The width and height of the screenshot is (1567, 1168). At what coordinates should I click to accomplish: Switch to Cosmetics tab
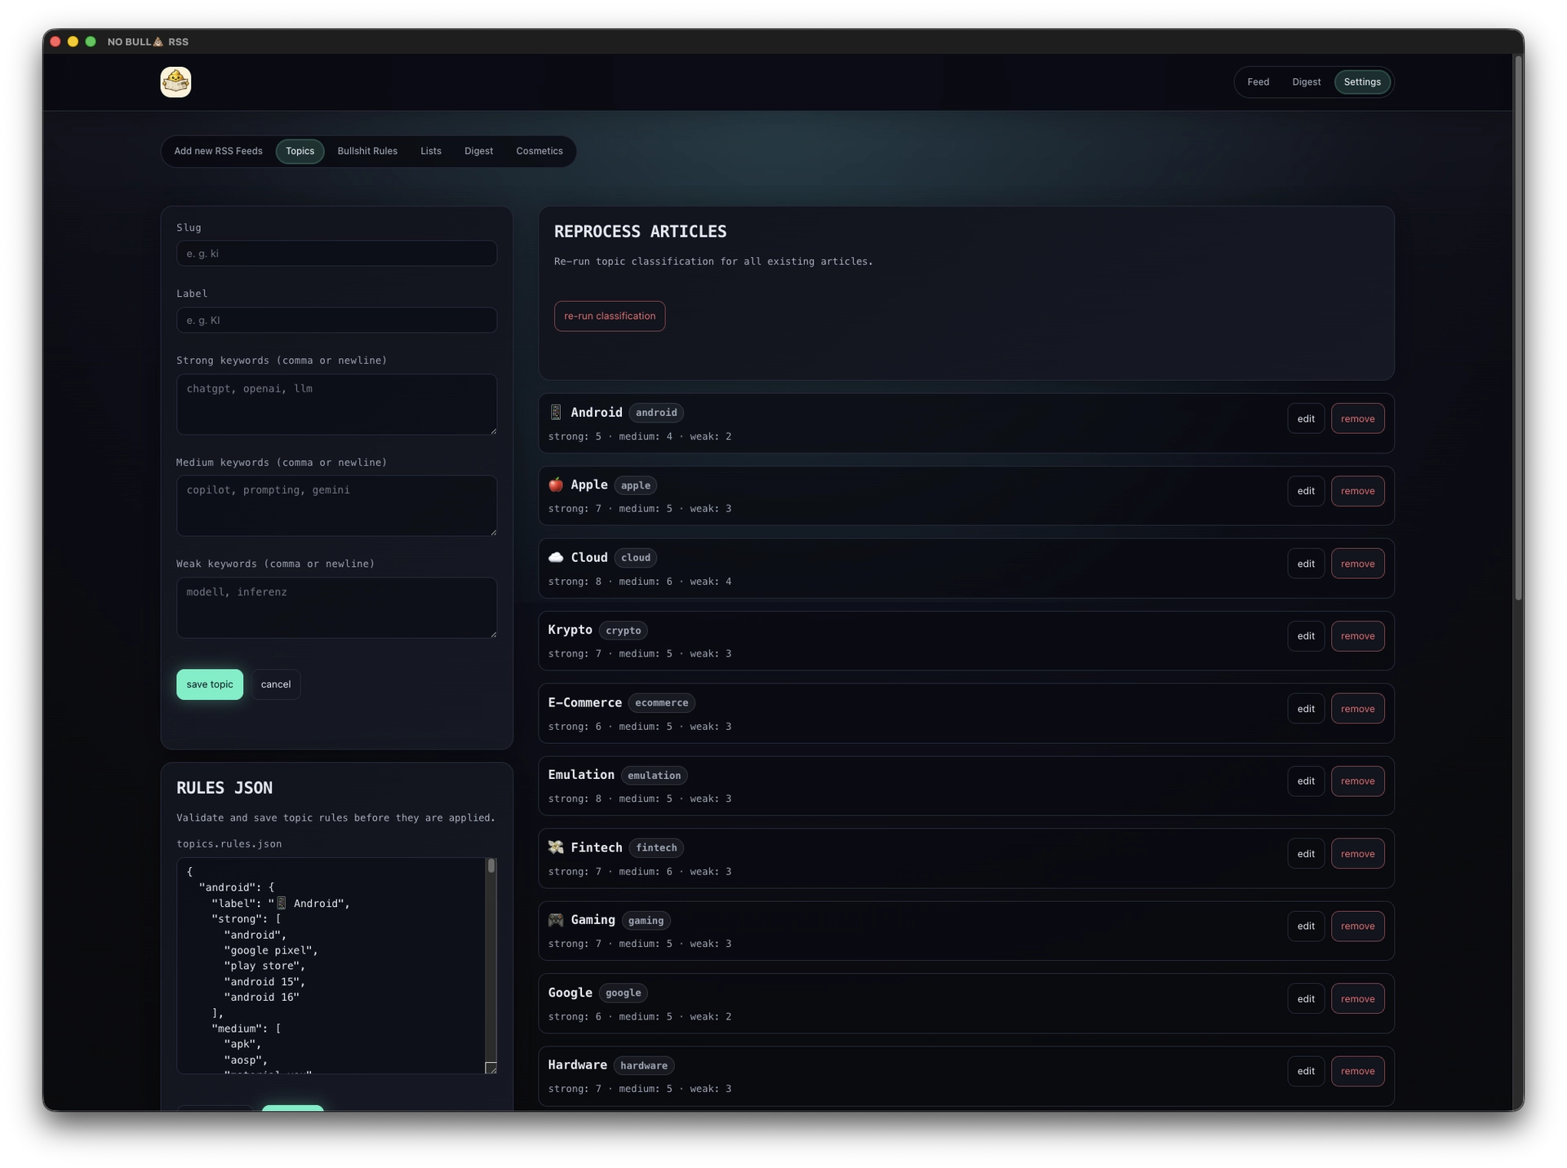539,151
